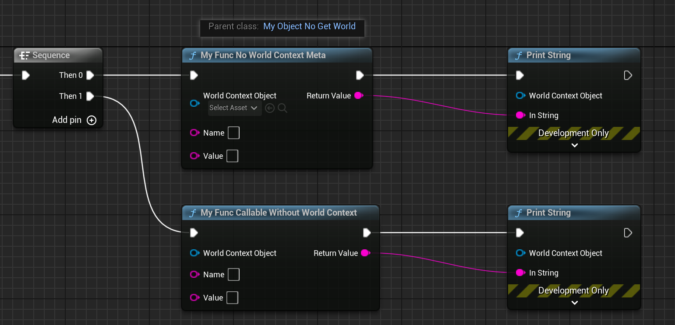Expand the top Print String node's advanced options
The image size is (675, 325).
575,146
